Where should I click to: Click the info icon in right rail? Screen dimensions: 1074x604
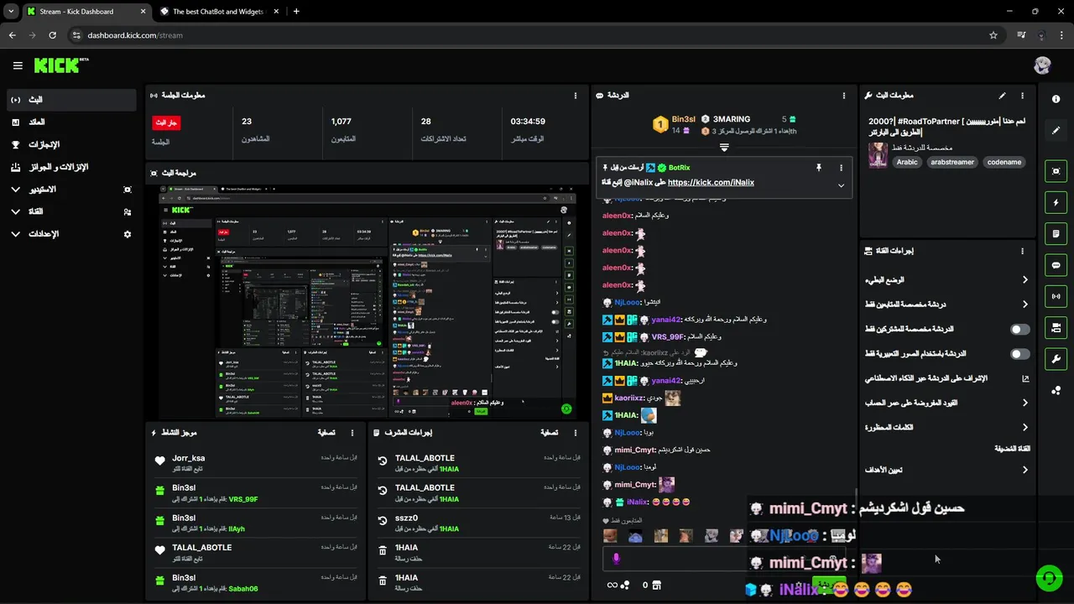pos(1056,99)
